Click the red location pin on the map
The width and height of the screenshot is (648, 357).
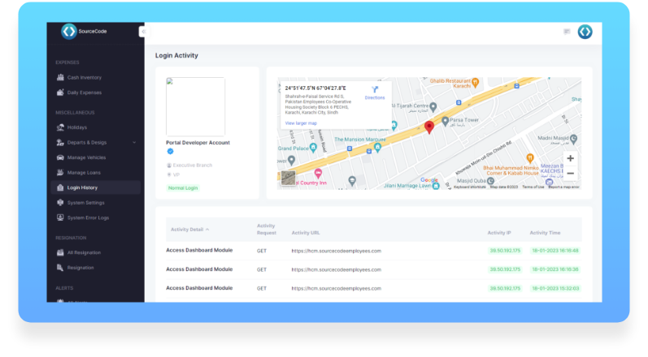[x=429, y=127]
